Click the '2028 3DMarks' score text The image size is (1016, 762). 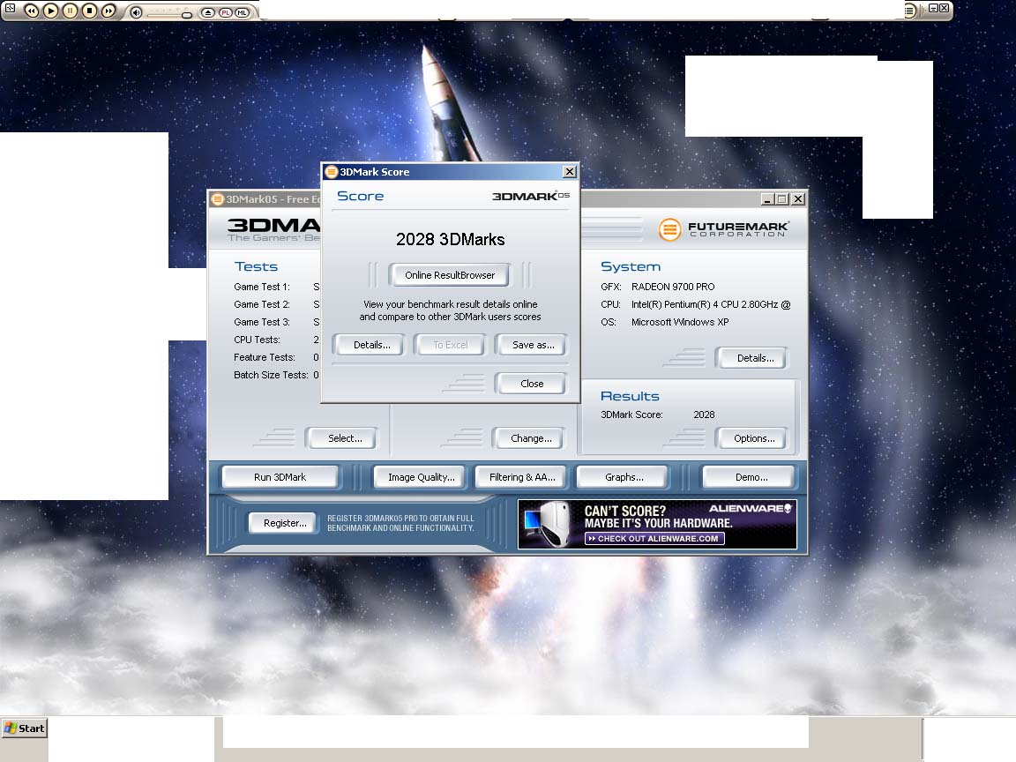[451, 239]
